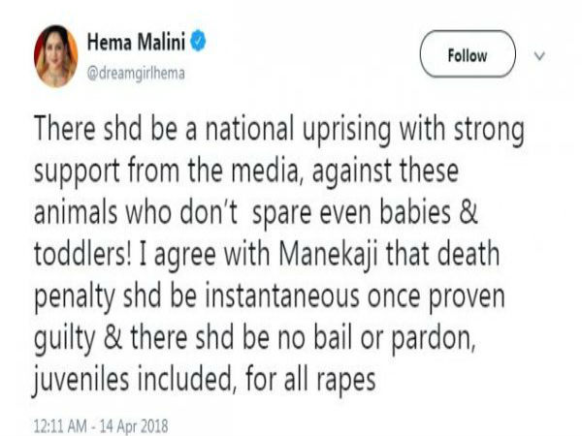Viewport: 582px width, 436px height.
Task: Click the word 'juveniles' in the tweet
Action: [x=81, y=381]
